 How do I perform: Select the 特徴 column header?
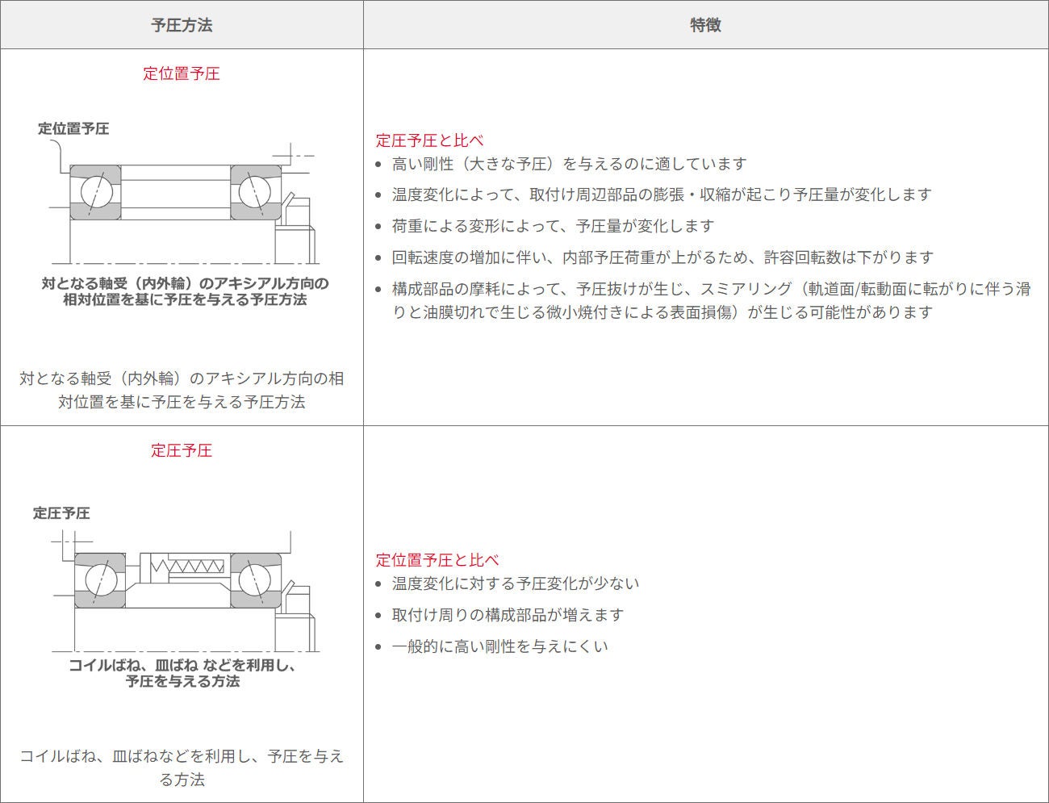[706, 24]
